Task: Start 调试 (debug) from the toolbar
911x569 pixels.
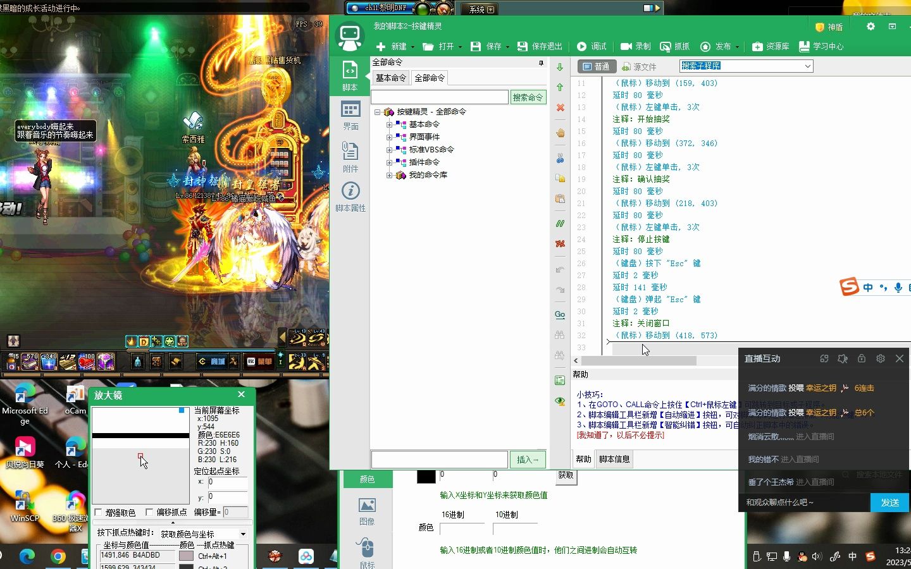Action: (592, 46)
